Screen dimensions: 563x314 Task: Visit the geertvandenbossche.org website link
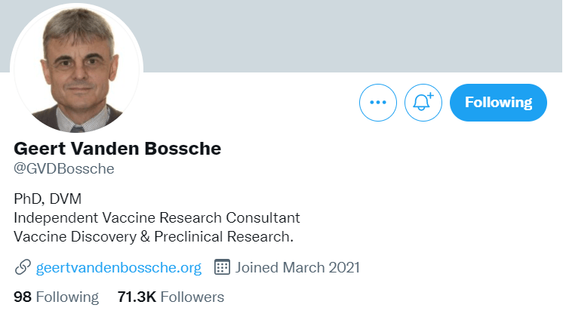[x=118, y=267]
